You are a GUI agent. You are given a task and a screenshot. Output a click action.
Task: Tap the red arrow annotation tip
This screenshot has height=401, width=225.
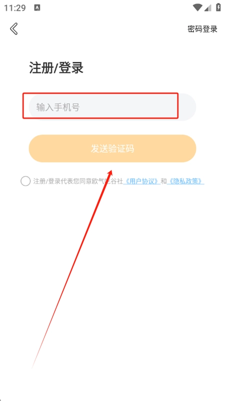pyautogui.click(x=110, y=171)
